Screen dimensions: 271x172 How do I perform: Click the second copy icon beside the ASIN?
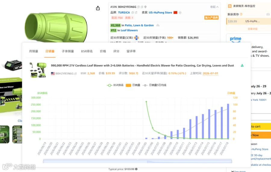click(x=142, y=7)
